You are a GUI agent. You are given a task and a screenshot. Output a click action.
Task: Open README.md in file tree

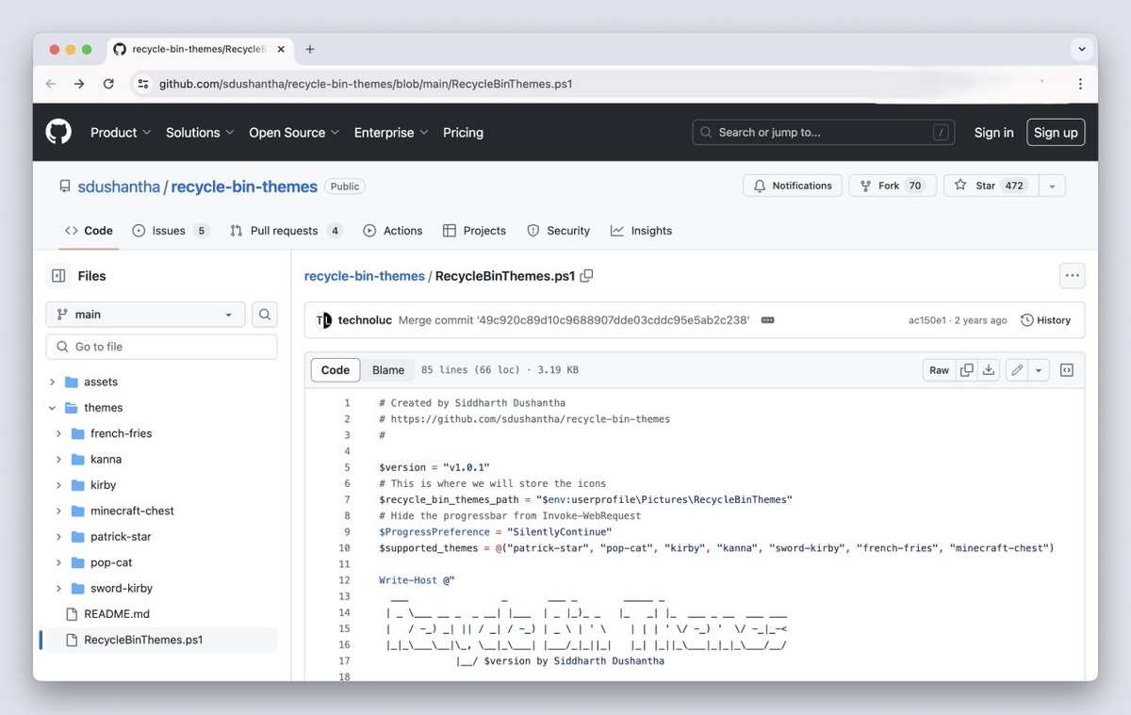[x=117, y=614]
